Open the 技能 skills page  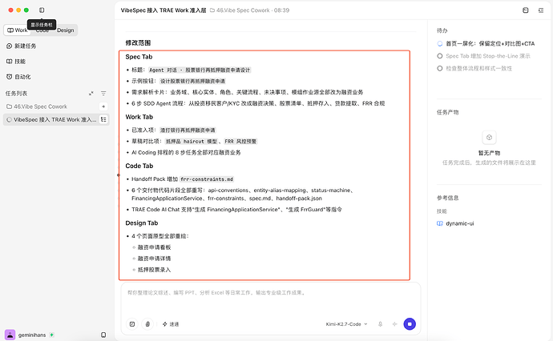pos(16,62)
